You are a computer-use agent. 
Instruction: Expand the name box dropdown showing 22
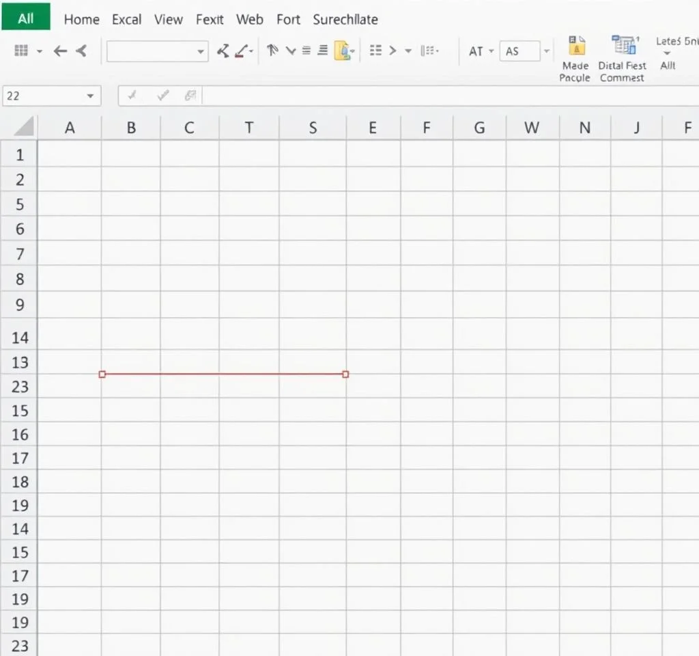tap(90, 96)
